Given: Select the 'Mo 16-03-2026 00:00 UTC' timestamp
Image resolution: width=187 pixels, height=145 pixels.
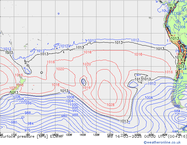Looking at the screenshot, I should pos(137,136).
